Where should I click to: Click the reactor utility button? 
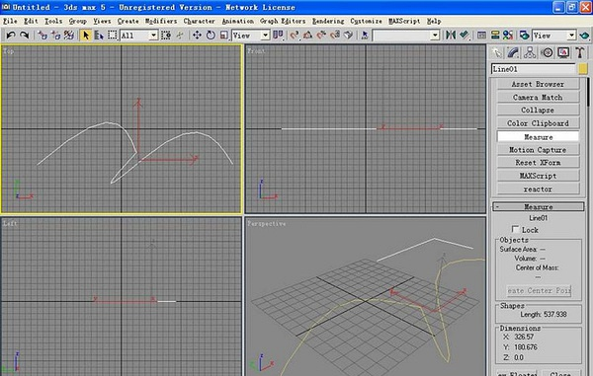pos(538,188)
